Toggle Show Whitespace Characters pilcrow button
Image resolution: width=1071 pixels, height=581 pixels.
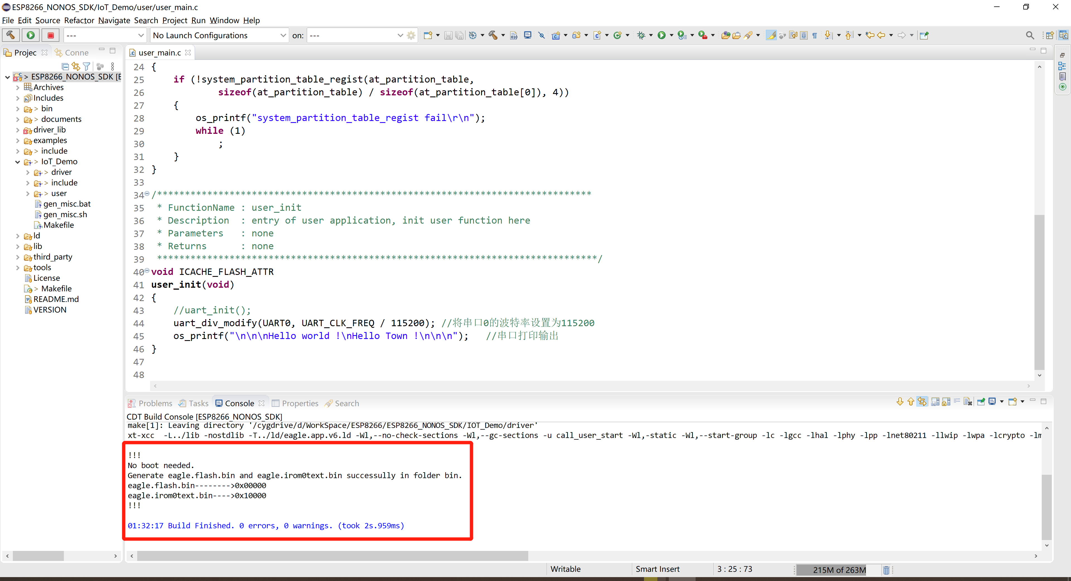coord(814,35)
